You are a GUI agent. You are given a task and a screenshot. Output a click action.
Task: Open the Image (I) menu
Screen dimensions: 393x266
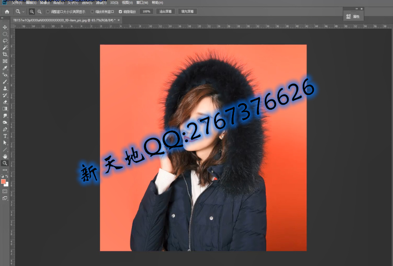pyautogui.click(x=44, y=2)
